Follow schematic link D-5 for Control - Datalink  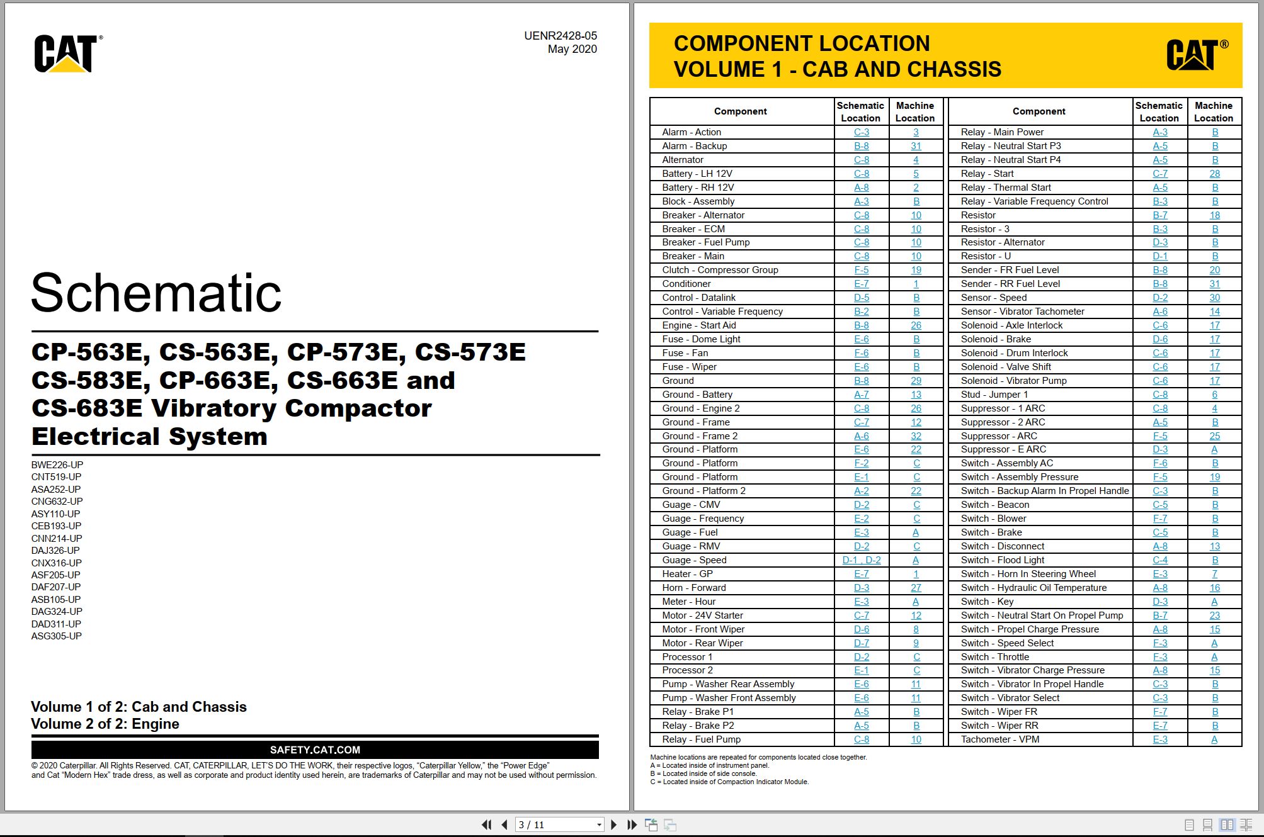[862, 298]
